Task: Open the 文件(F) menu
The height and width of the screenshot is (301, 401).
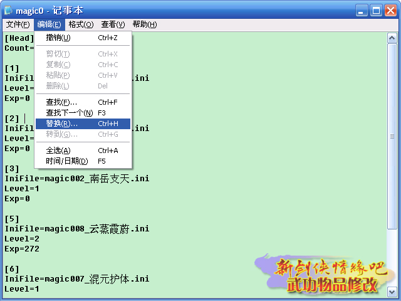Action: click(18, 24)
